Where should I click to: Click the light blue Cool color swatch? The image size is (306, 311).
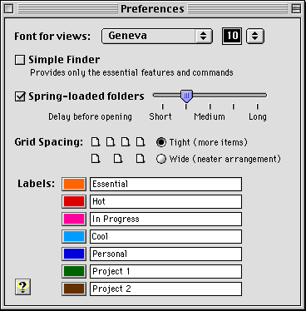[74, 236]
